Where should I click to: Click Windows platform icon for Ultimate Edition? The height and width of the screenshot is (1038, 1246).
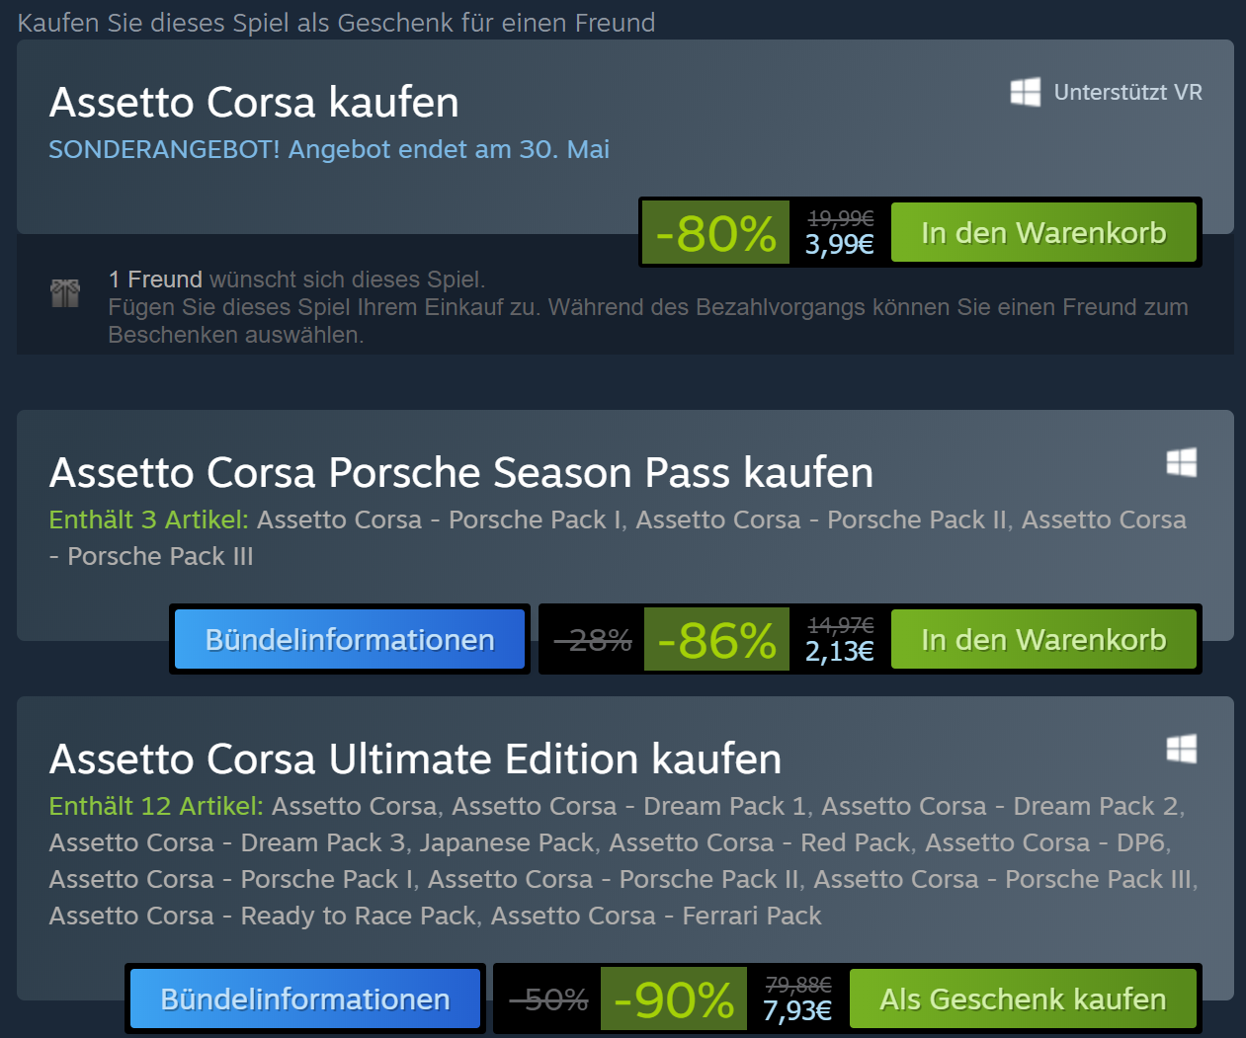pos(1181,749)
